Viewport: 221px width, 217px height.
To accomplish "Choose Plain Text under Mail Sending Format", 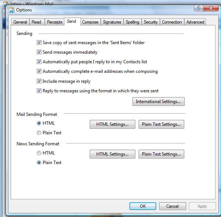I will click(39, 133).
